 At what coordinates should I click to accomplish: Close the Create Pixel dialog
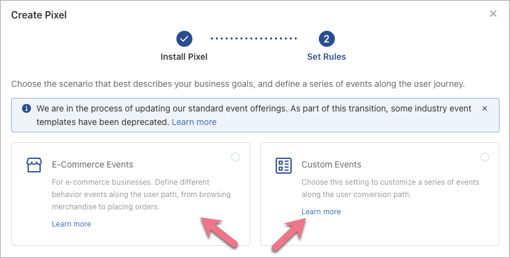493,14
